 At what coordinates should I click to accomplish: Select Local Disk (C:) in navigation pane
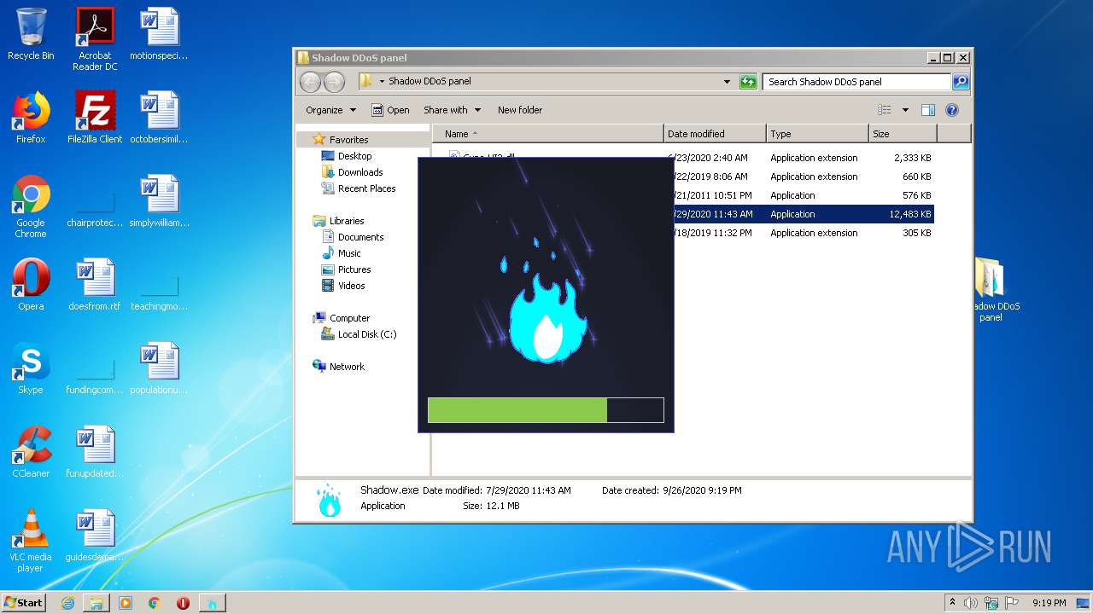pos(367,334)
